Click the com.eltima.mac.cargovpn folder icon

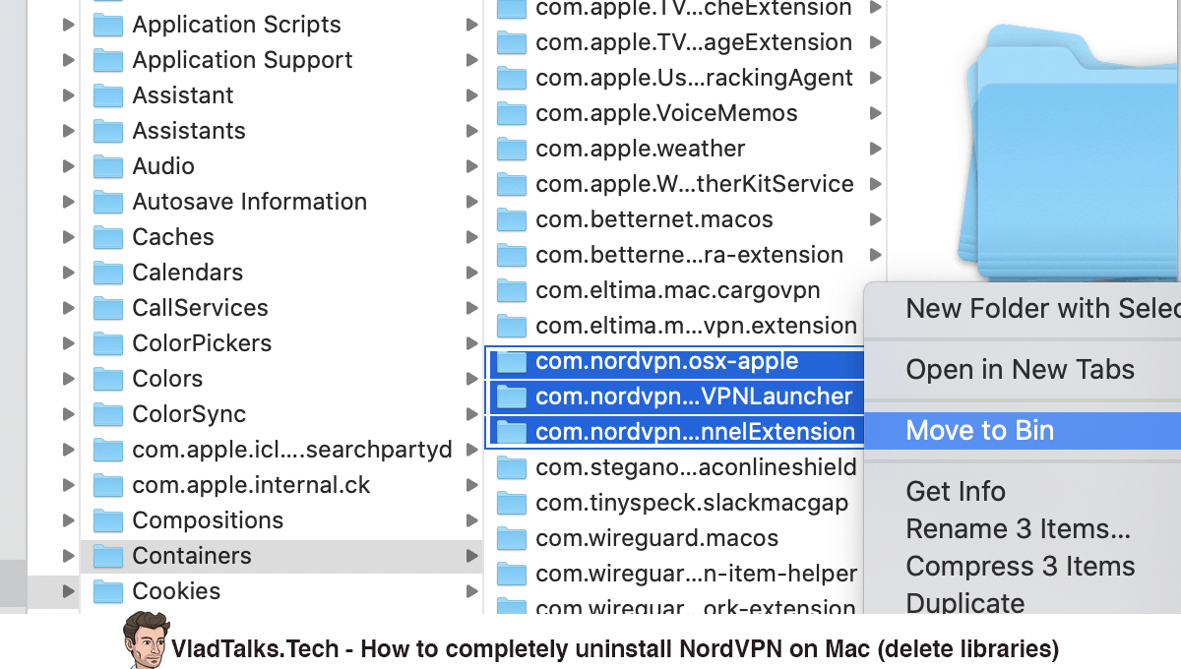click(512, 290)
